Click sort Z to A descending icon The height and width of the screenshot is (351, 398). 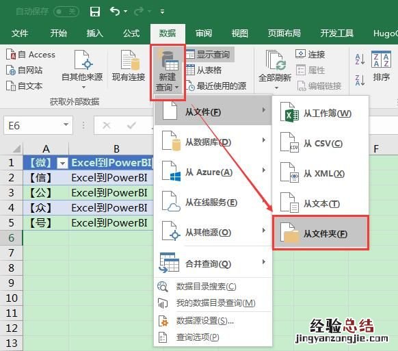(x=360, y=80)
